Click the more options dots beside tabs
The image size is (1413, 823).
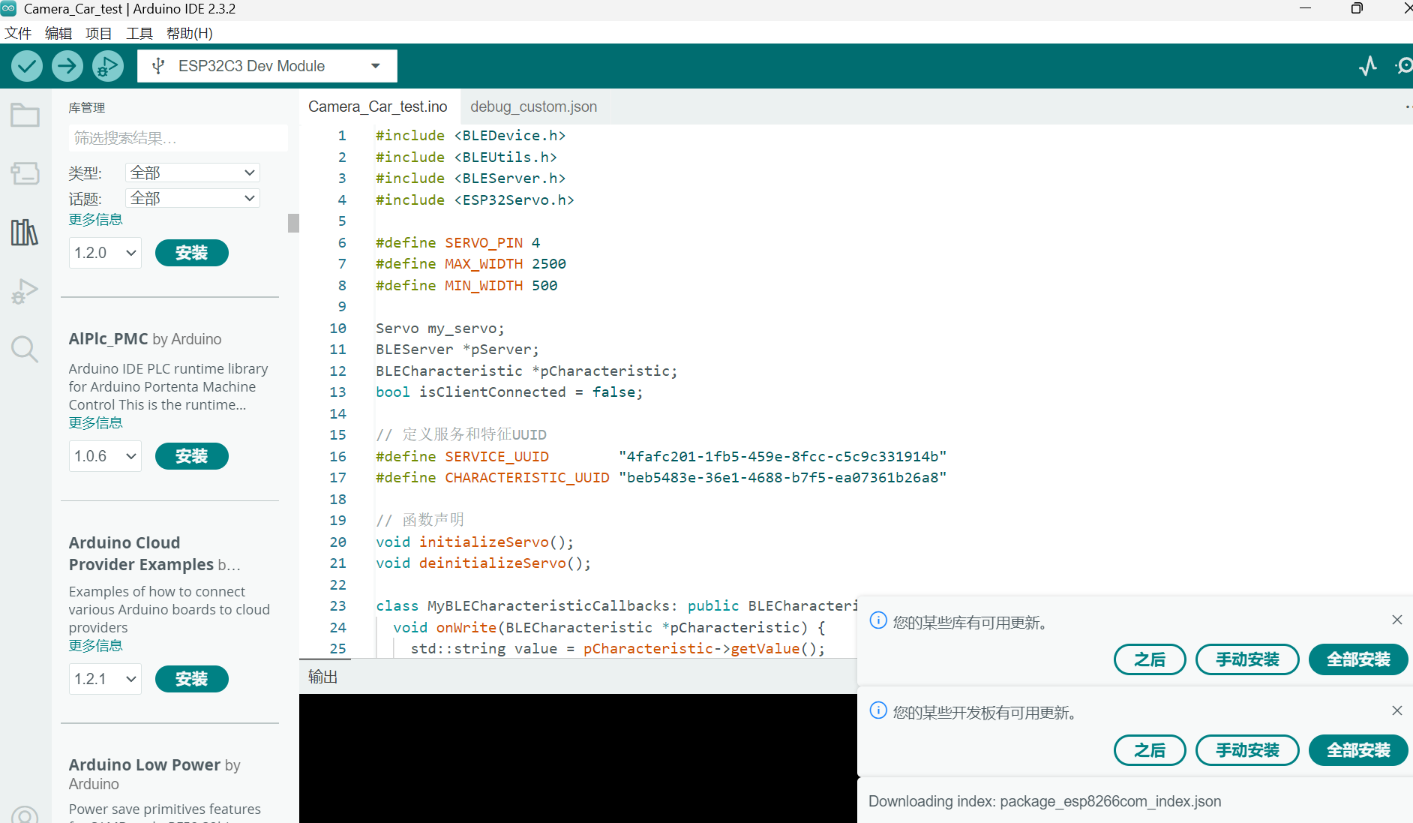pyautogui.click(x=1408, y=107)
